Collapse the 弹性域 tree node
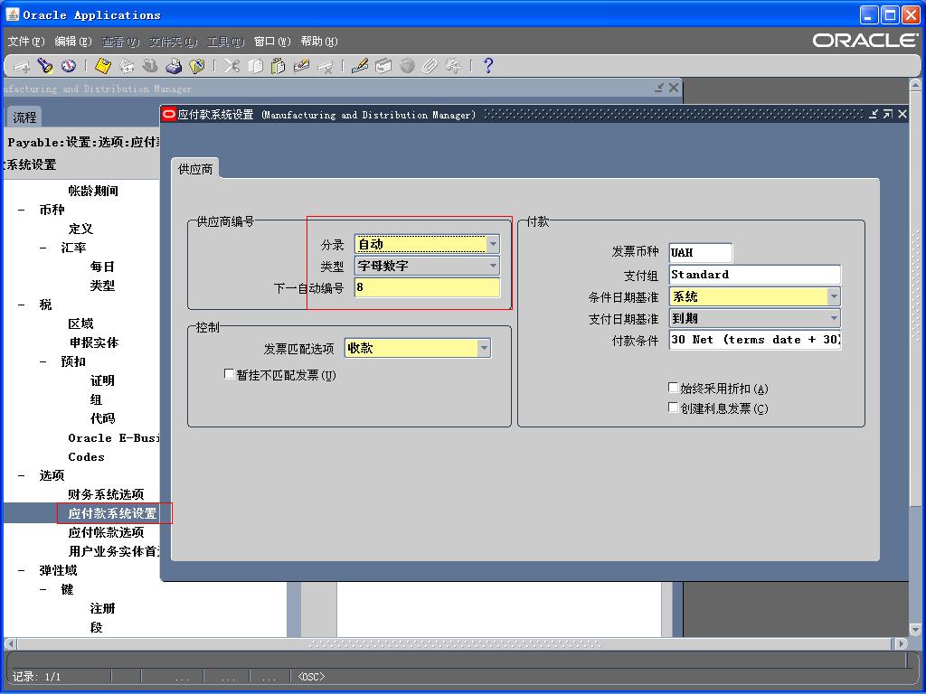 (22, 571)
